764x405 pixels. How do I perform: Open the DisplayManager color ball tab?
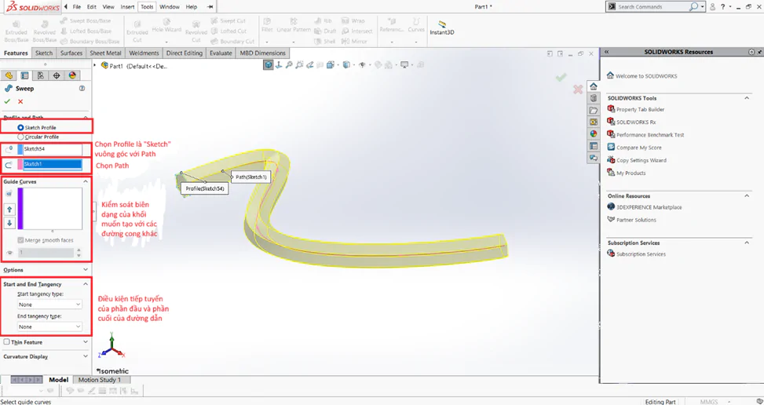[72, 75]
